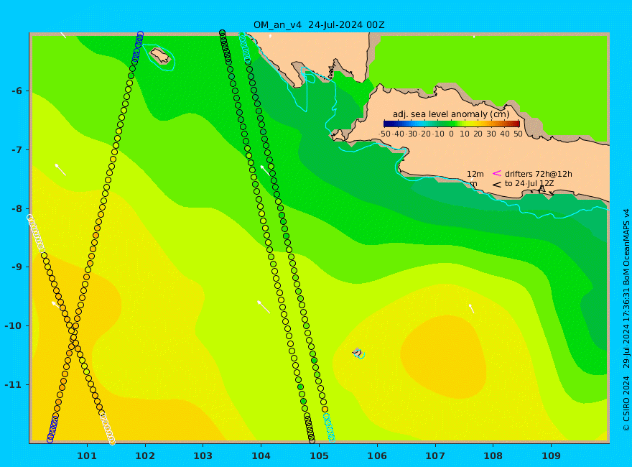Image resolution: width=632 pixels, height=467 pixels.
Task: Click the 'adj. sea level anomaly (cm)' label
Action: 451,114
